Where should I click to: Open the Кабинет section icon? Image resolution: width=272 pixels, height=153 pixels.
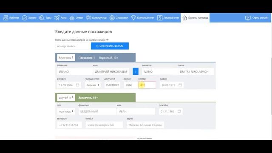click(x=6, y=18)
